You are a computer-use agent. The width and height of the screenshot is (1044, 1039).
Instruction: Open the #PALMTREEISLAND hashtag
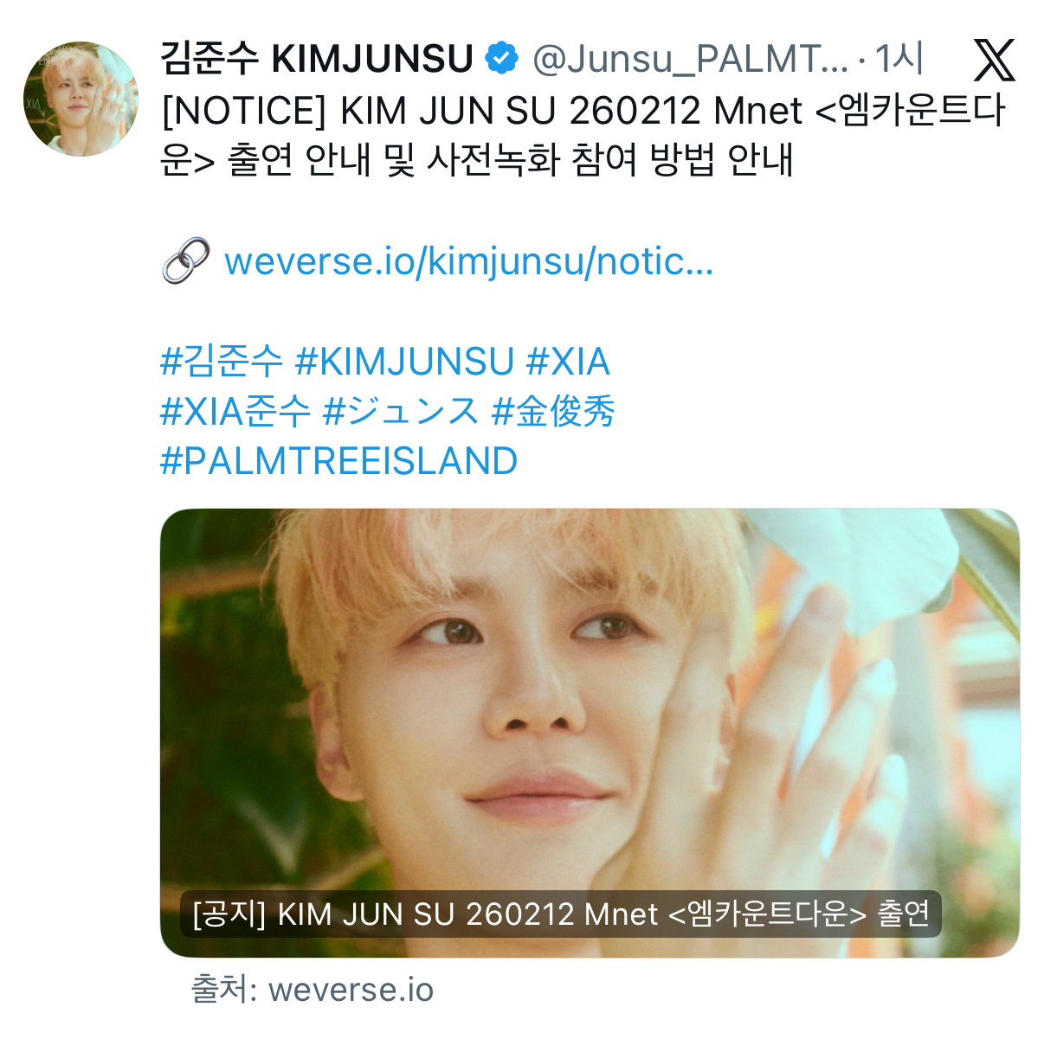click(339, 462)
